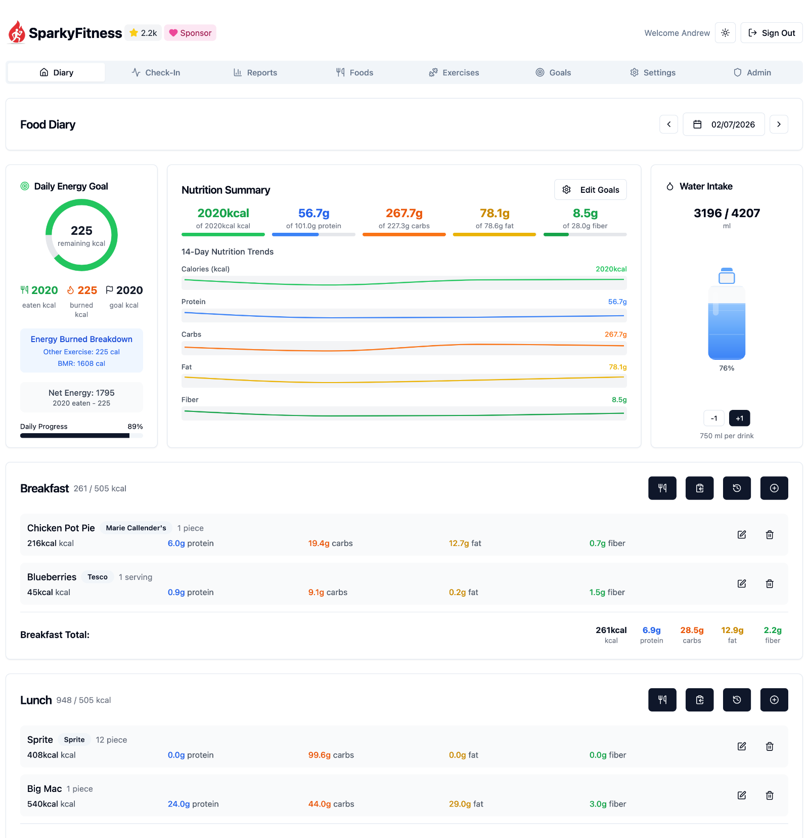The width and height of the screenshot is (809, 838).
Task: Edit the Blueberries diary entry
Action: pos(742,583)
